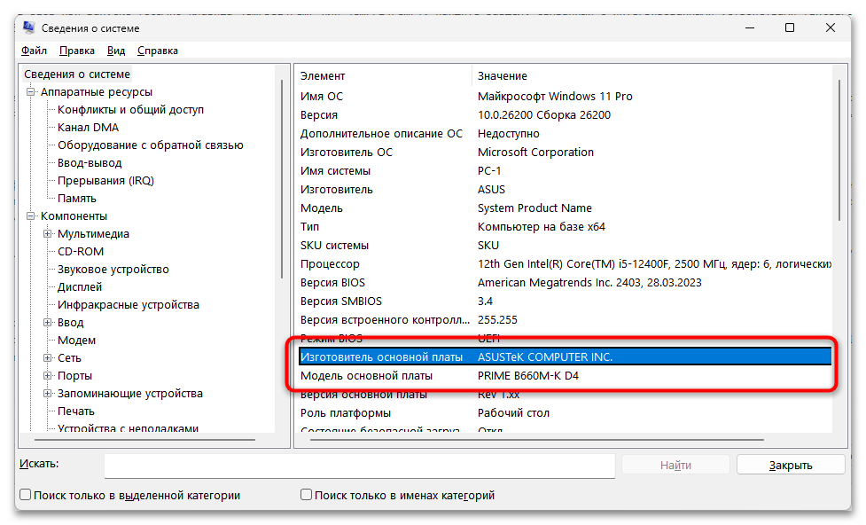This screenshot has width=866, height=525.
Task: Collapse the Аппаратные ресурсы tree node
Action: [x=31, y=92]
